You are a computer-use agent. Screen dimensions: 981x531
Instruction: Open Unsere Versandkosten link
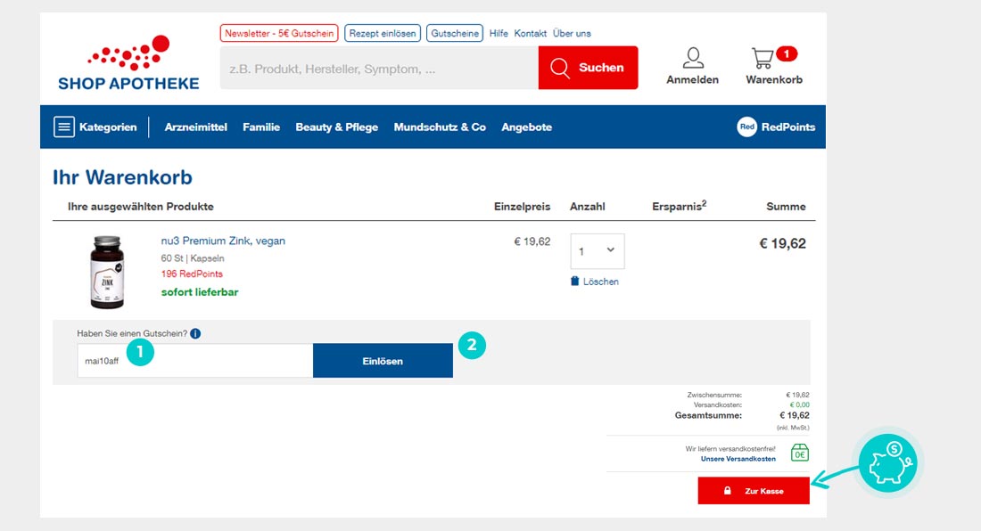tap(738, 459)
